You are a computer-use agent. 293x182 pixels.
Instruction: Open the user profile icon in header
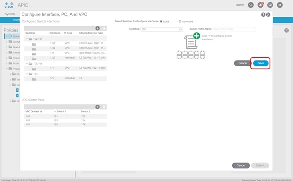[x=270, y=5]
